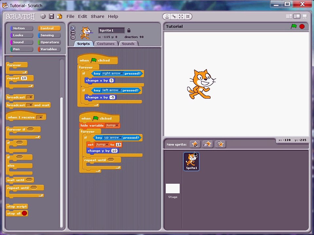
Task: Open the Share menu
Action: pos(97,16)
